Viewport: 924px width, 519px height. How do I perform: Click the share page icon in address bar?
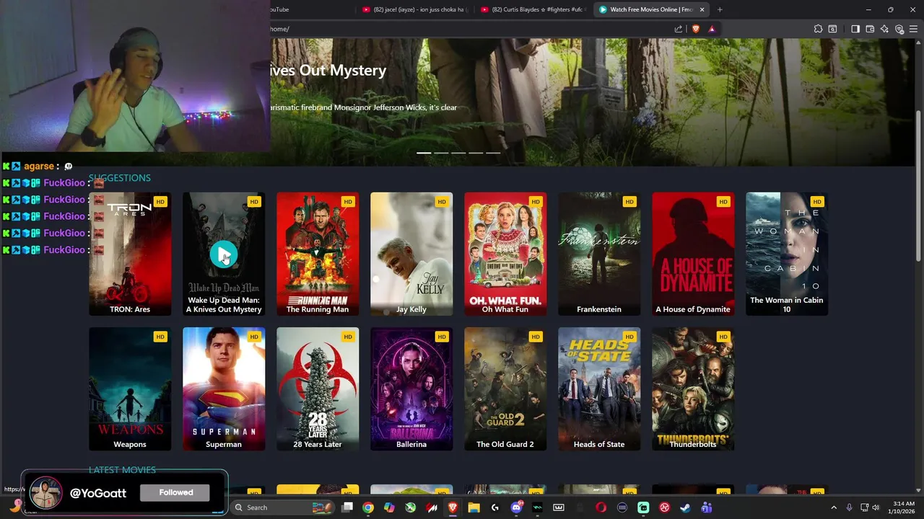pyautogui.click(x=679, y=29)
